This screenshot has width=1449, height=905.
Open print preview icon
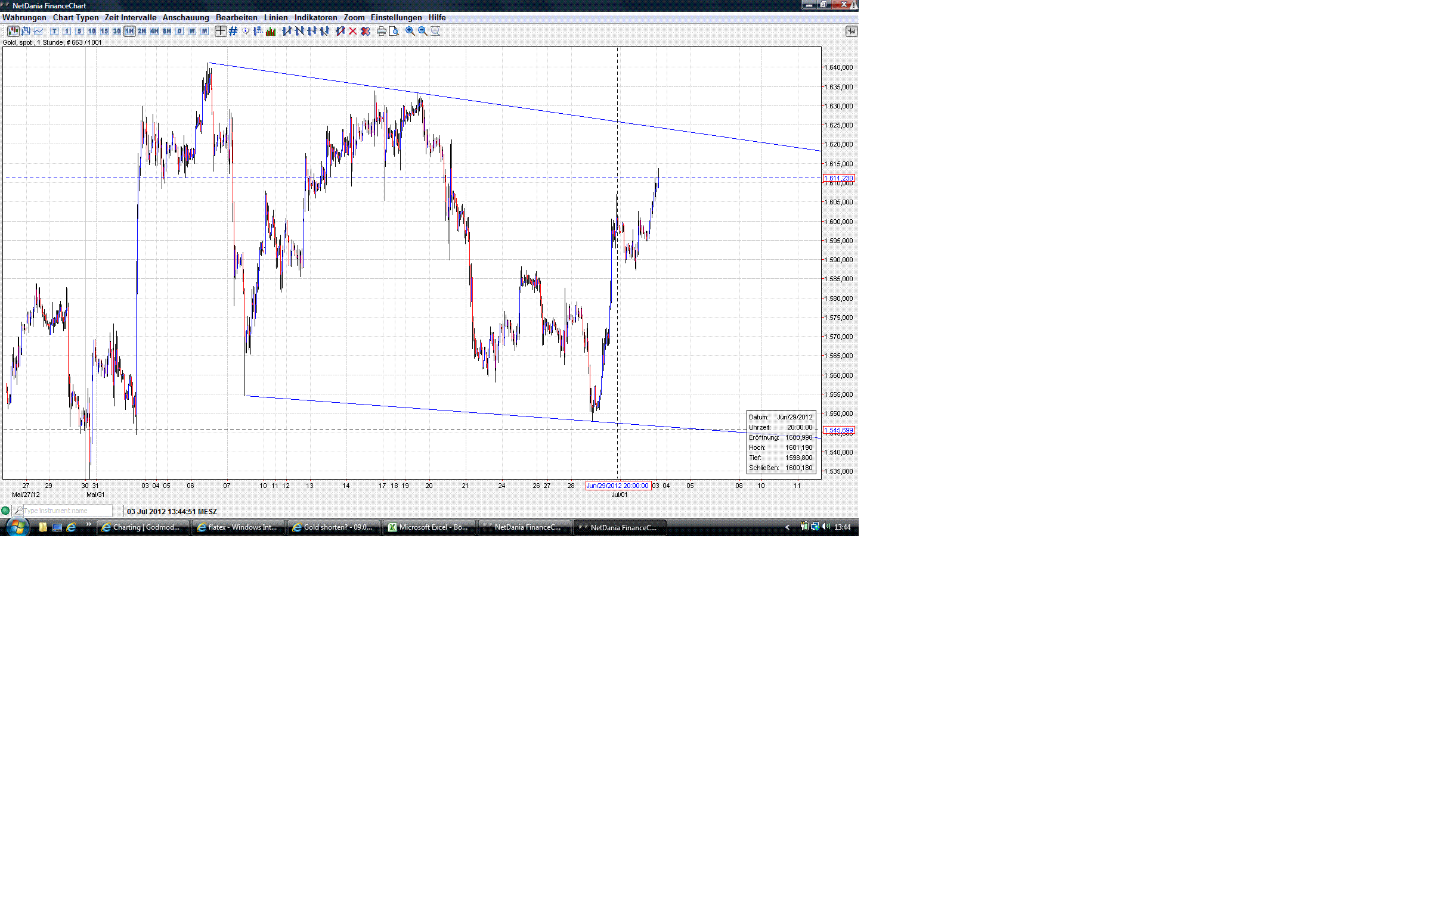[394, 31]
